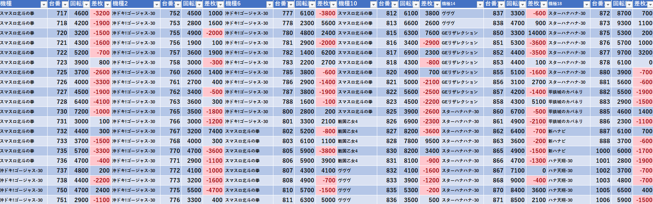The height and width of the screenshot is (204, 653).
Task: Select the 7400 差枚 cell in row 767
Action: (213, 131)
